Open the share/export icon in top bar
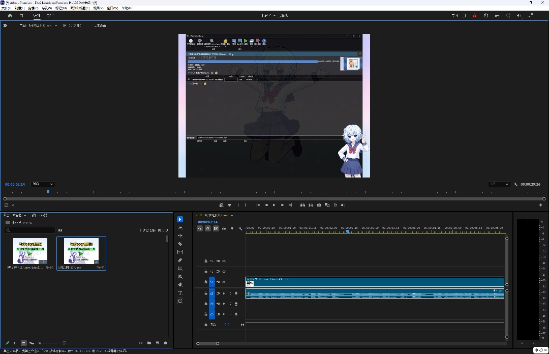 [x=485, y=15]
